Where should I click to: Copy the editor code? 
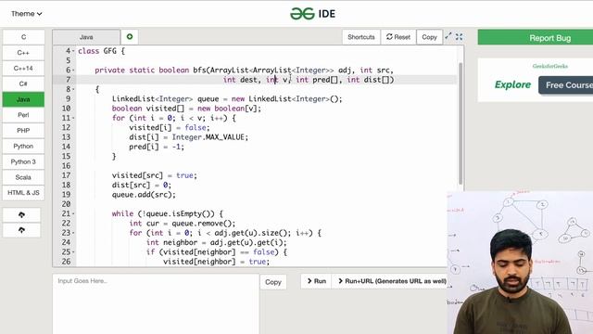pyautogui.click(x=429, y=37)
